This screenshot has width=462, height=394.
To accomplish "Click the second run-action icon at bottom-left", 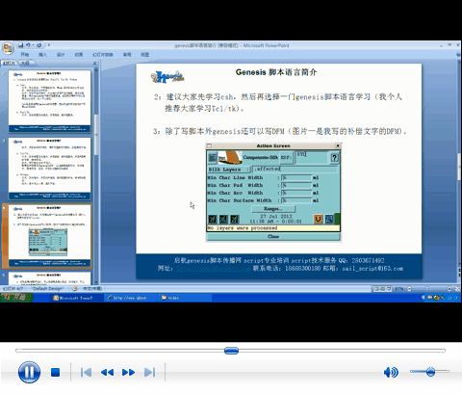I will pyautogui.click(x=223, y=219).
